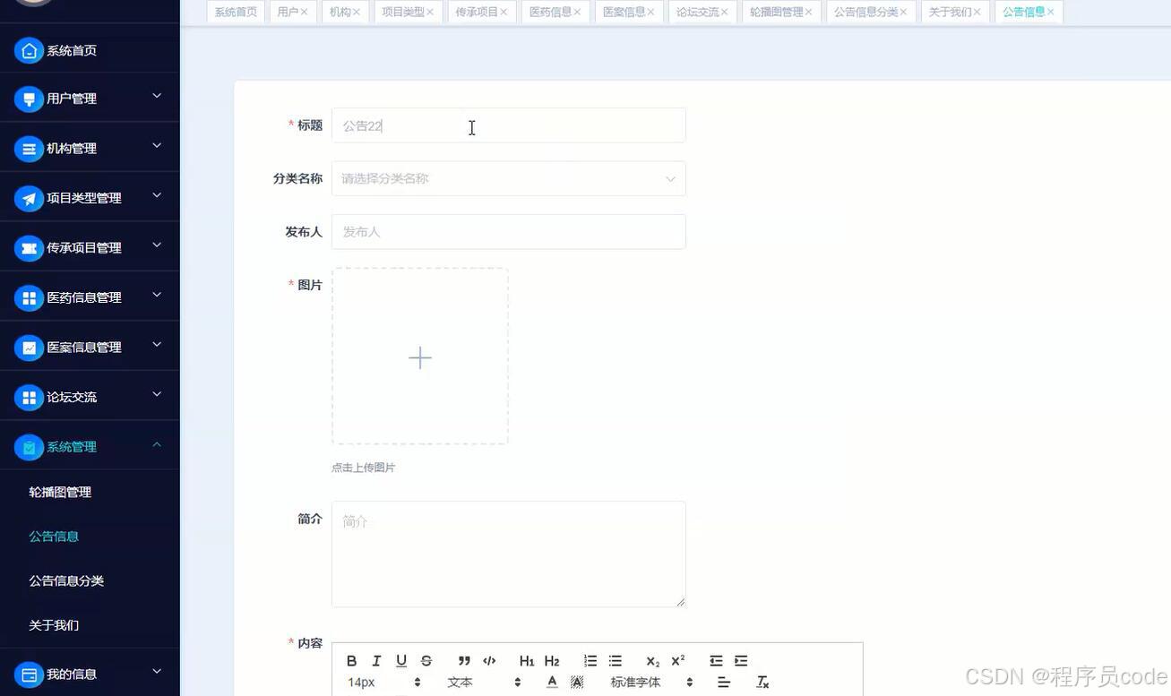Click the 医案信息管理 chart icon
This screenshot has height=696, width=1171.
click(x=30, y=348)
